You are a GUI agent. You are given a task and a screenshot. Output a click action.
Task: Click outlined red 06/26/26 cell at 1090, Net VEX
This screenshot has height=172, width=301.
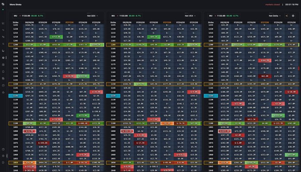point(127,131)
